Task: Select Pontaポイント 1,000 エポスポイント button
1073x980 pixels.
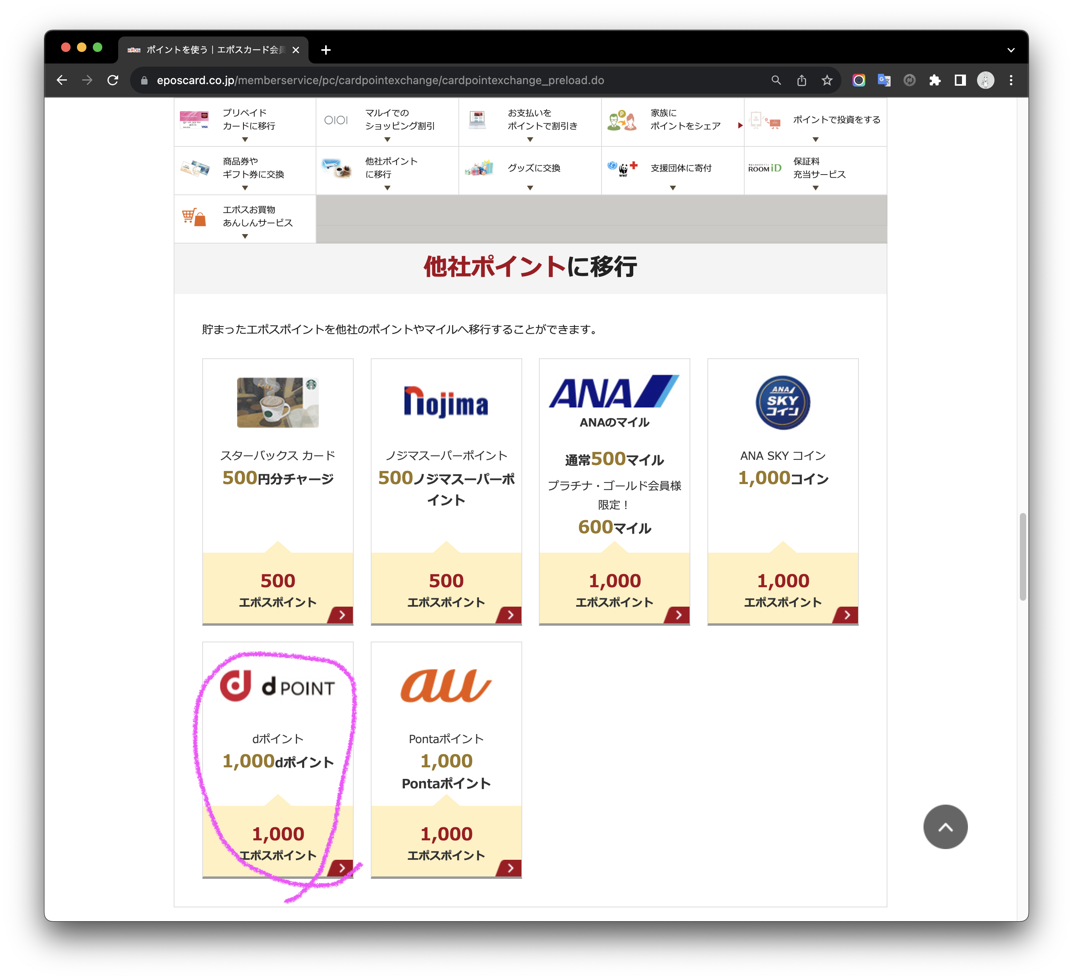Action: [x=446, y=842]
